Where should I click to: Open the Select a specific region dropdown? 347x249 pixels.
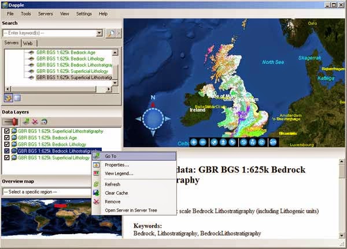47,192
